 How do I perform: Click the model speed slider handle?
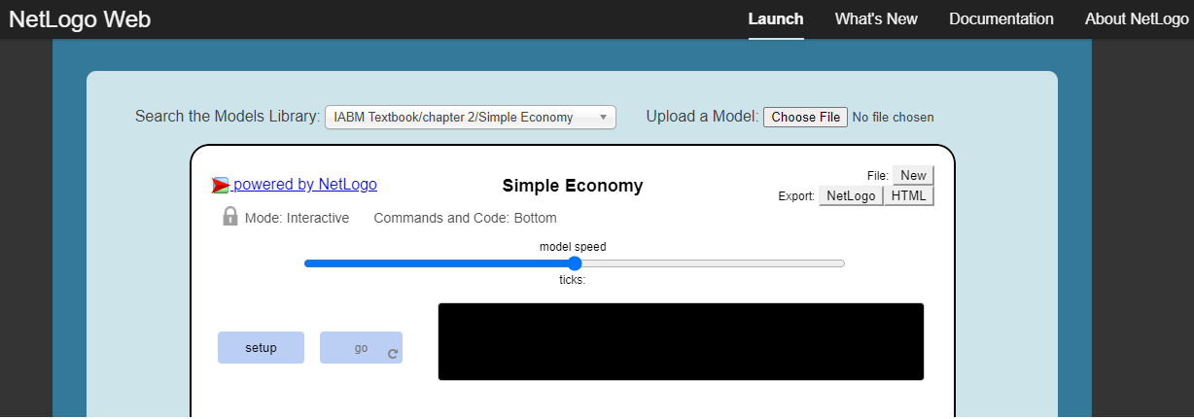(575, 263)
